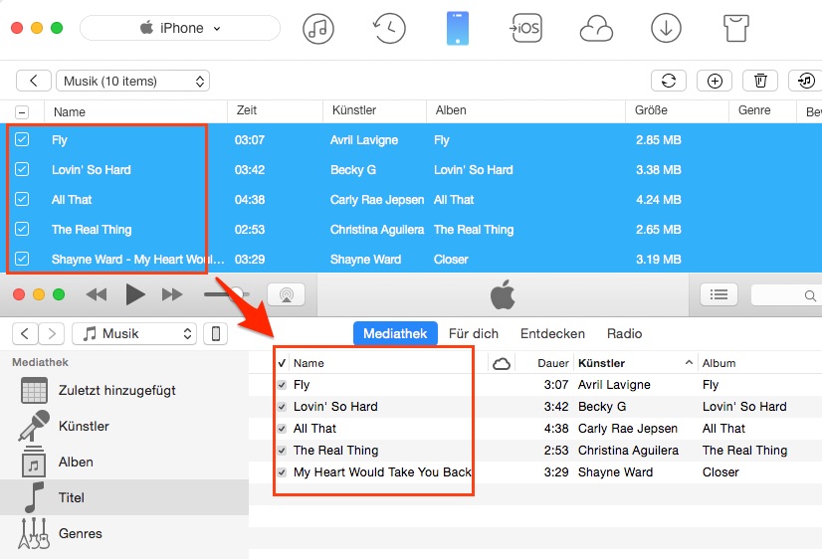This screenshot has height=559, width=822.
Task: Click the Closer album in iTunes list
Action: tap(720, 472)
